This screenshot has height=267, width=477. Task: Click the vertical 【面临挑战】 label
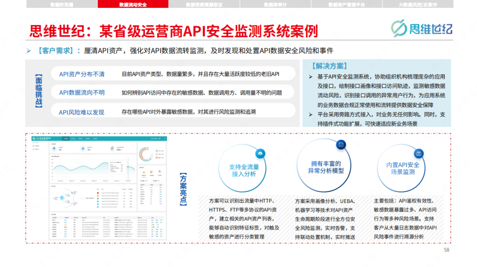point(38,91)
